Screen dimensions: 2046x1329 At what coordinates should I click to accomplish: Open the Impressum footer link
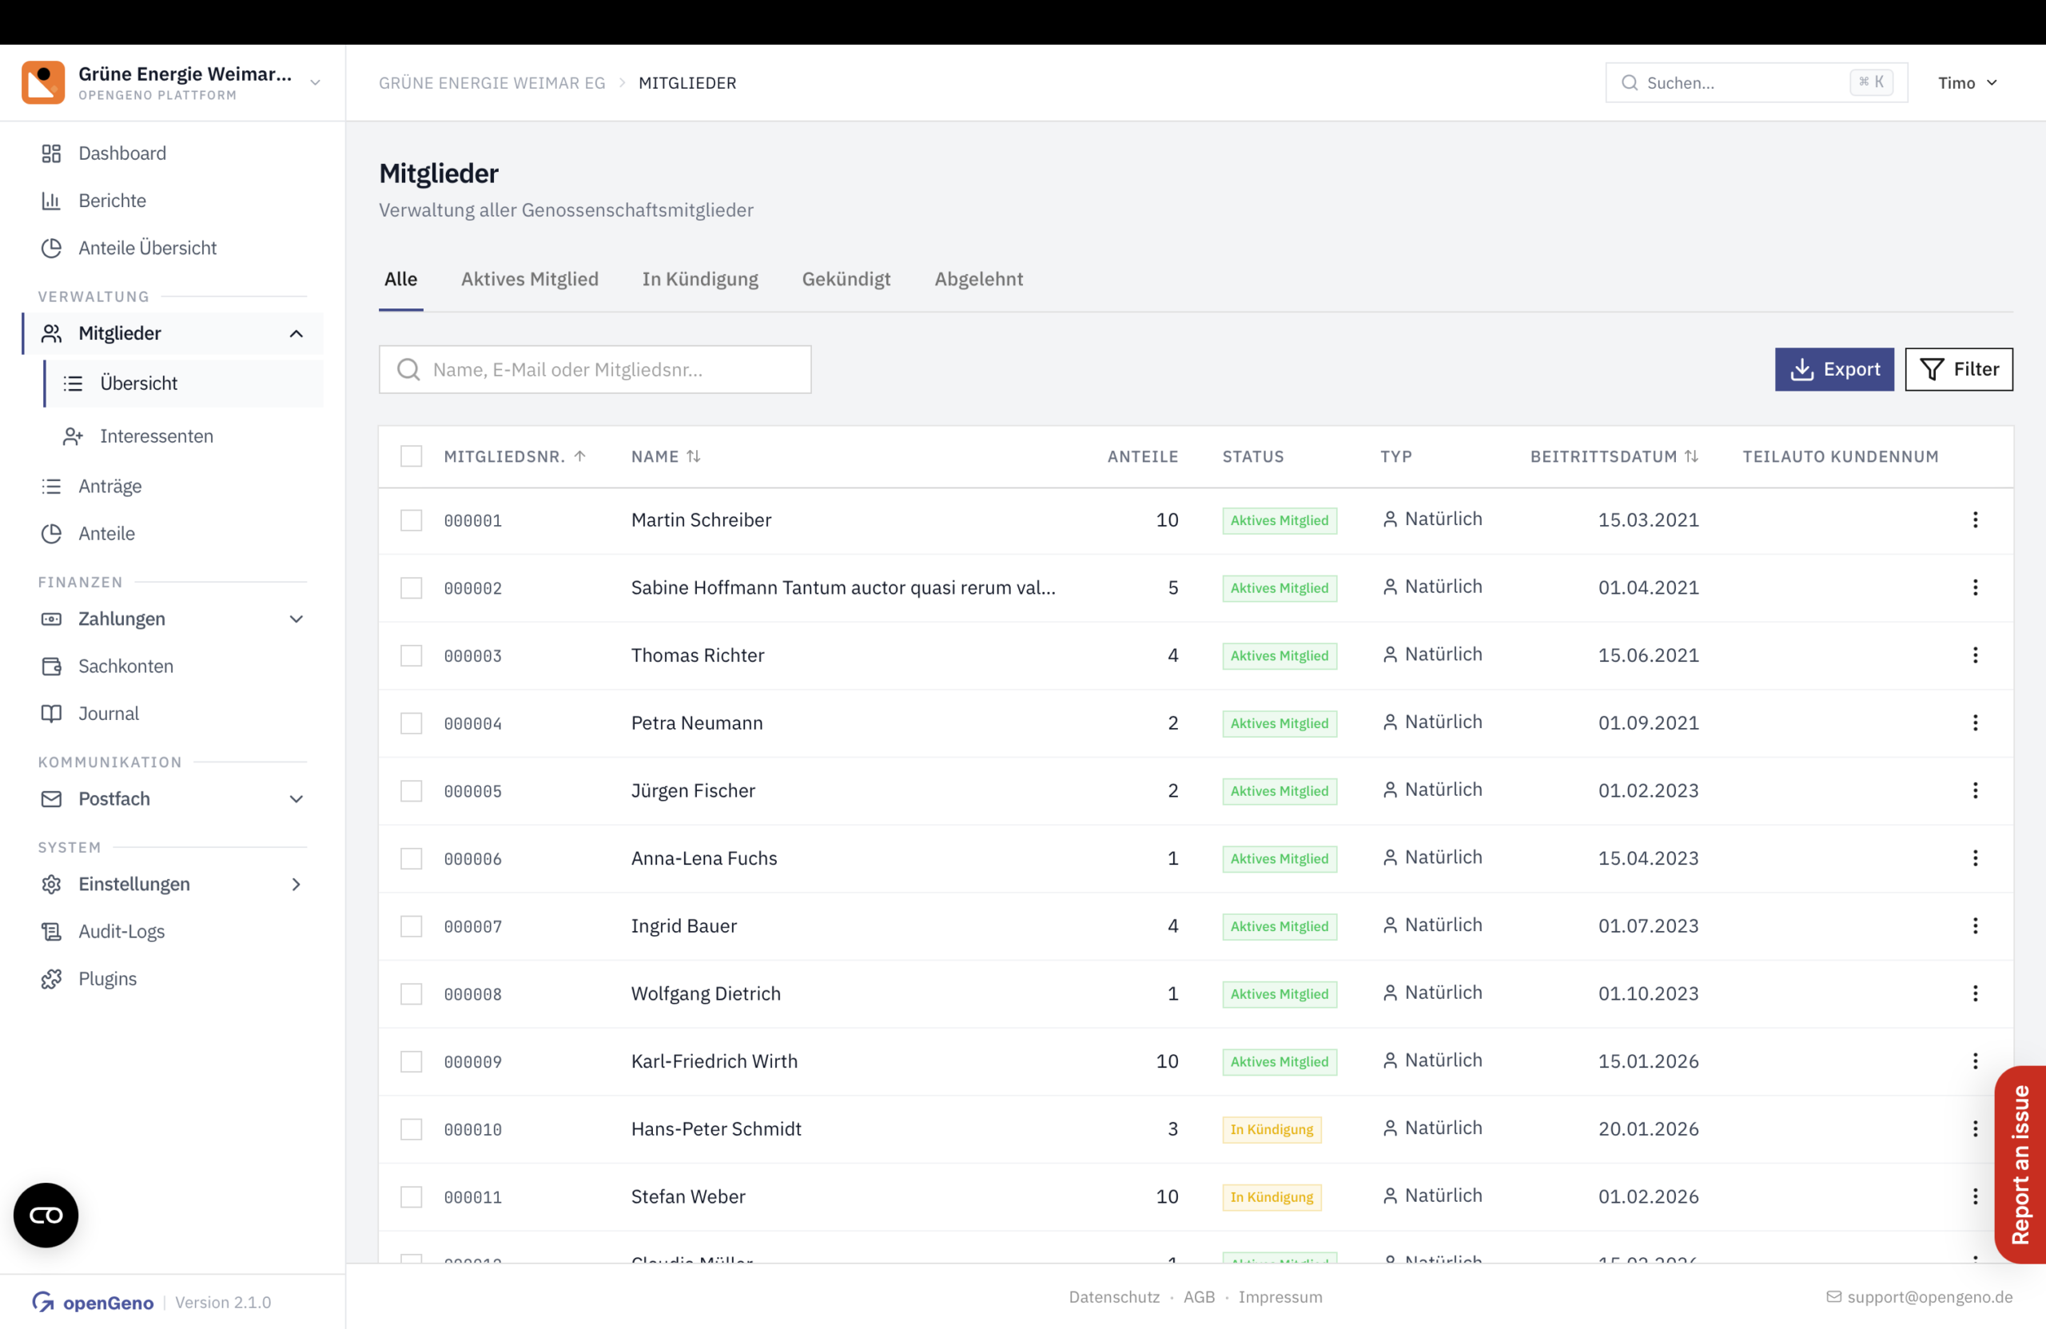[1280, 1297]
